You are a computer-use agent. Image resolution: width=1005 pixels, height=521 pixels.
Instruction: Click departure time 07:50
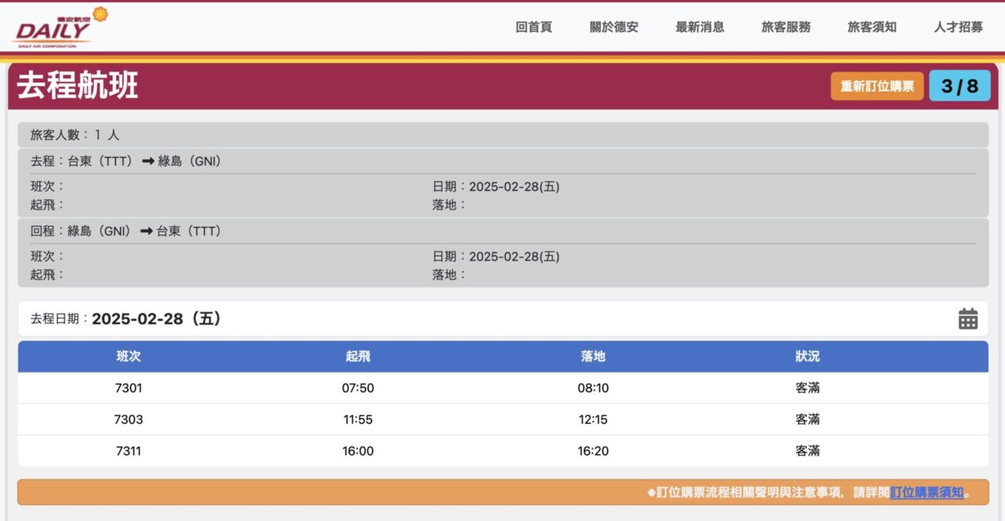click(357, 388)
